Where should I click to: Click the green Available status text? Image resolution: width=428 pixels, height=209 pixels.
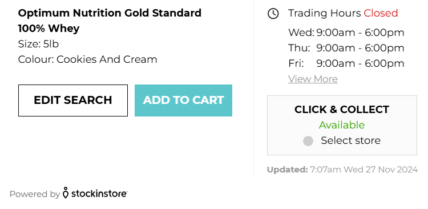pos(342,125)
